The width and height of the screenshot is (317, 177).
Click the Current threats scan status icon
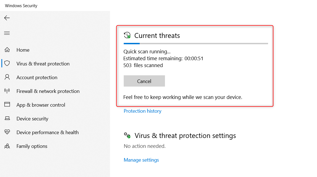127,35
